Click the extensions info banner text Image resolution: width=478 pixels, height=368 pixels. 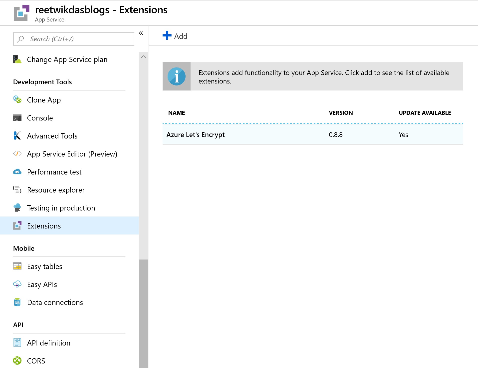click(324, 77)
